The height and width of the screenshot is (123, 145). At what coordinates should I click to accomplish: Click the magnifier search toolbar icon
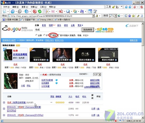tap(68, 11)
